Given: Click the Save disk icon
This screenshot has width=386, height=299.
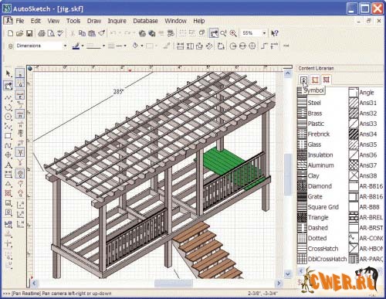Looking at the screenshot, I should [x=29, y=33].
